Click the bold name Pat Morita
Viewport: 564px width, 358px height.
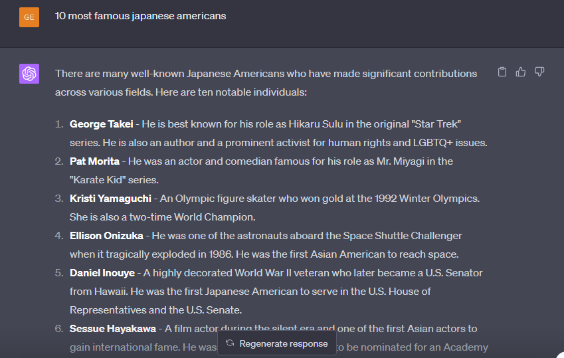(94, 161)
